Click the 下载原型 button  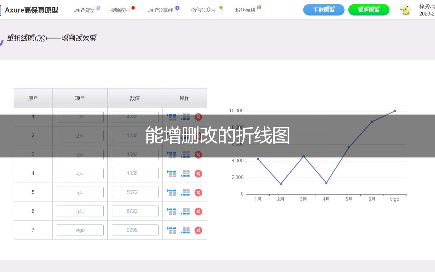[x=324, y=10]
